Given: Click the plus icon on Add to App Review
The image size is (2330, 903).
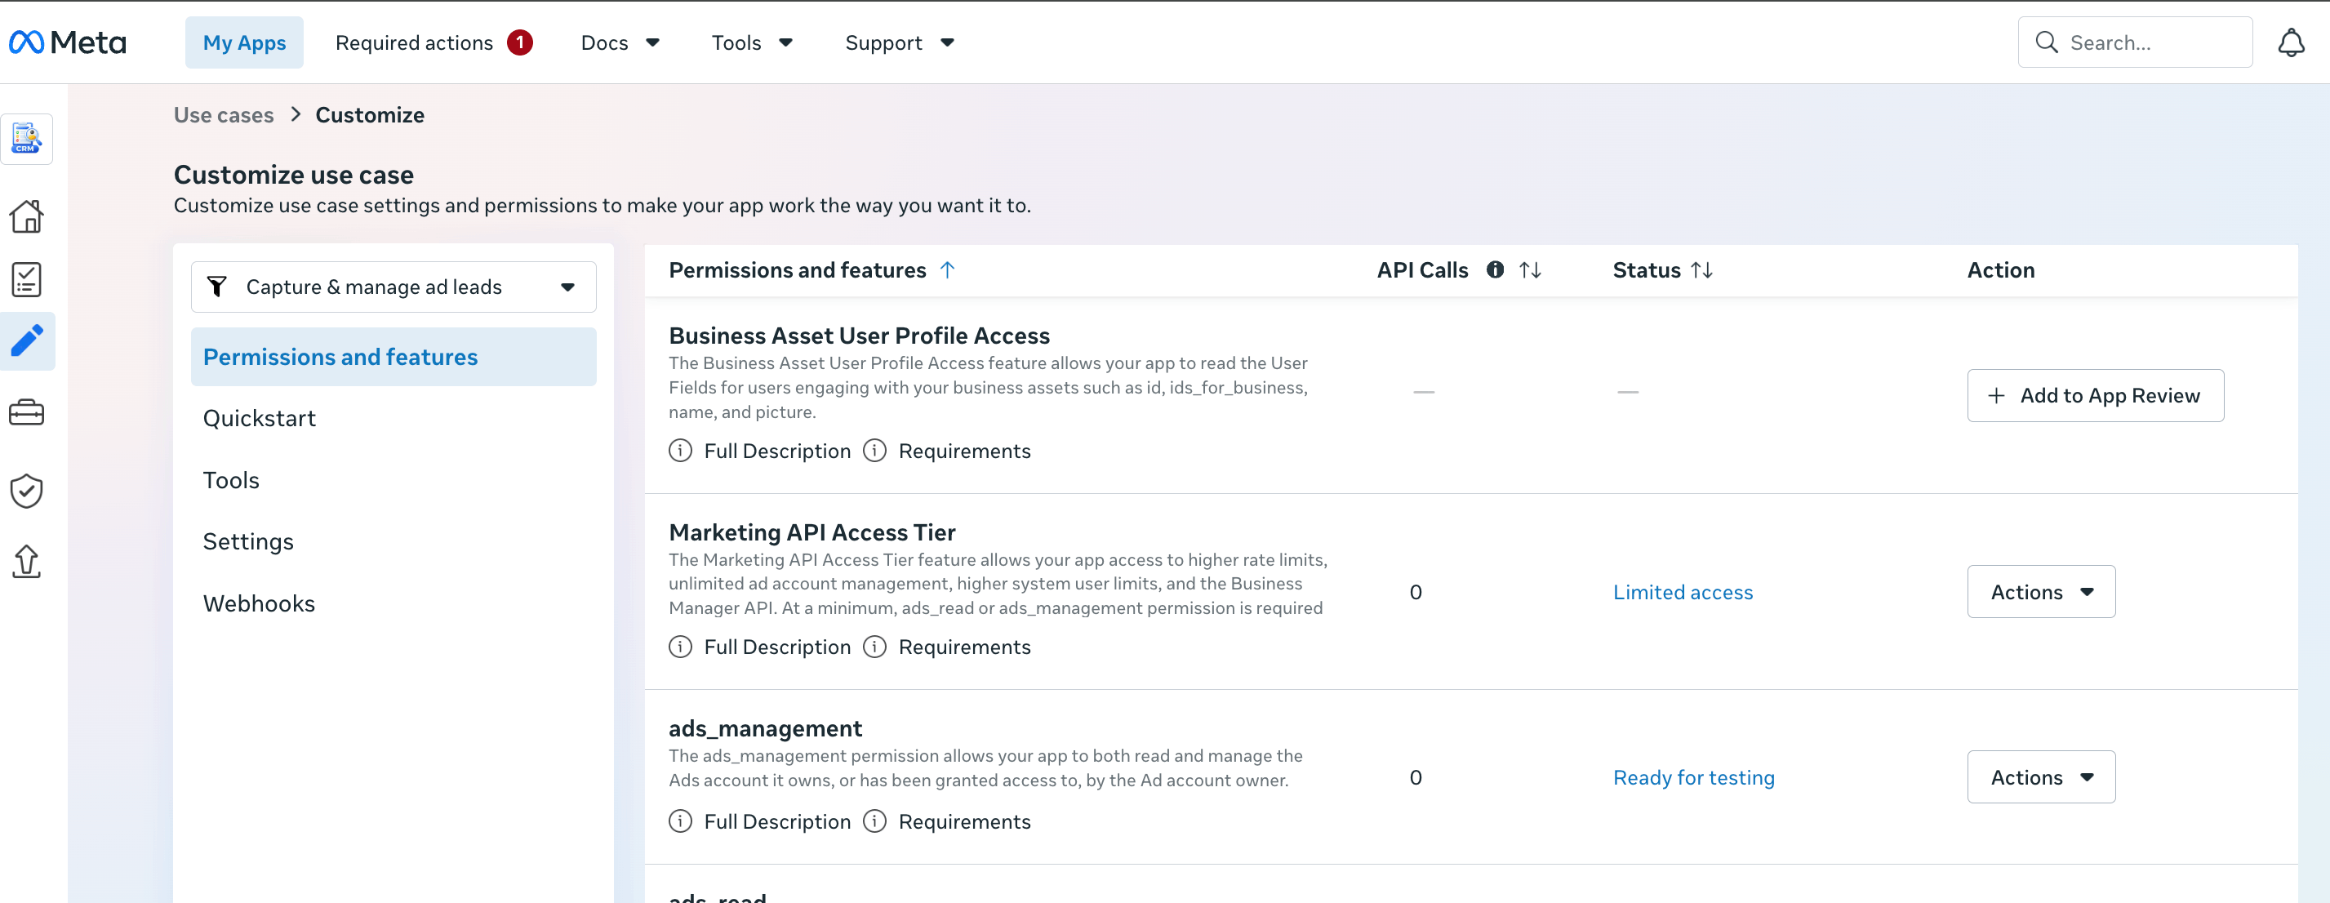Looking at the screenshot, I should tap(1996, 395).
